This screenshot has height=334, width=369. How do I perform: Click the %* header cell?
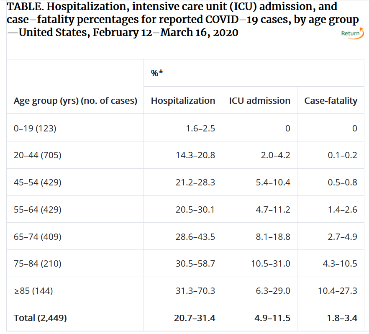click(x=157, y=73)
